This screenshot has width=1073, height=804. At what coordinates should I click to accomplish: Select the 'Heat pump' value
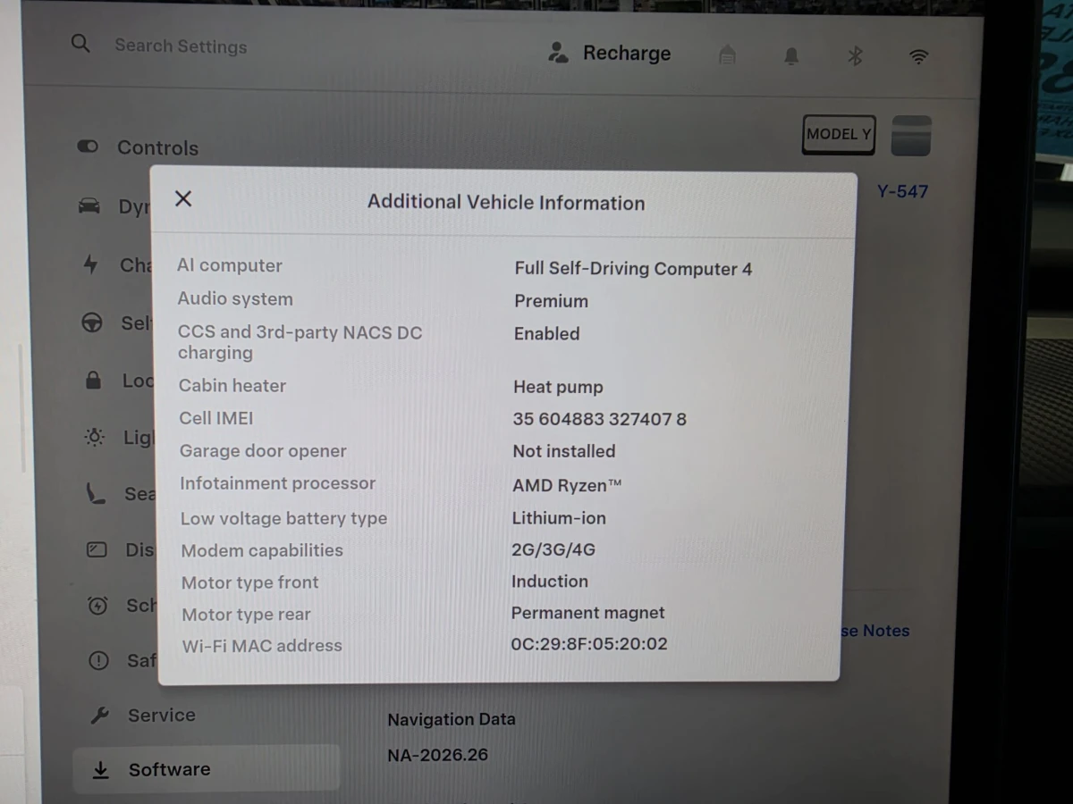(x=558, y=387)
